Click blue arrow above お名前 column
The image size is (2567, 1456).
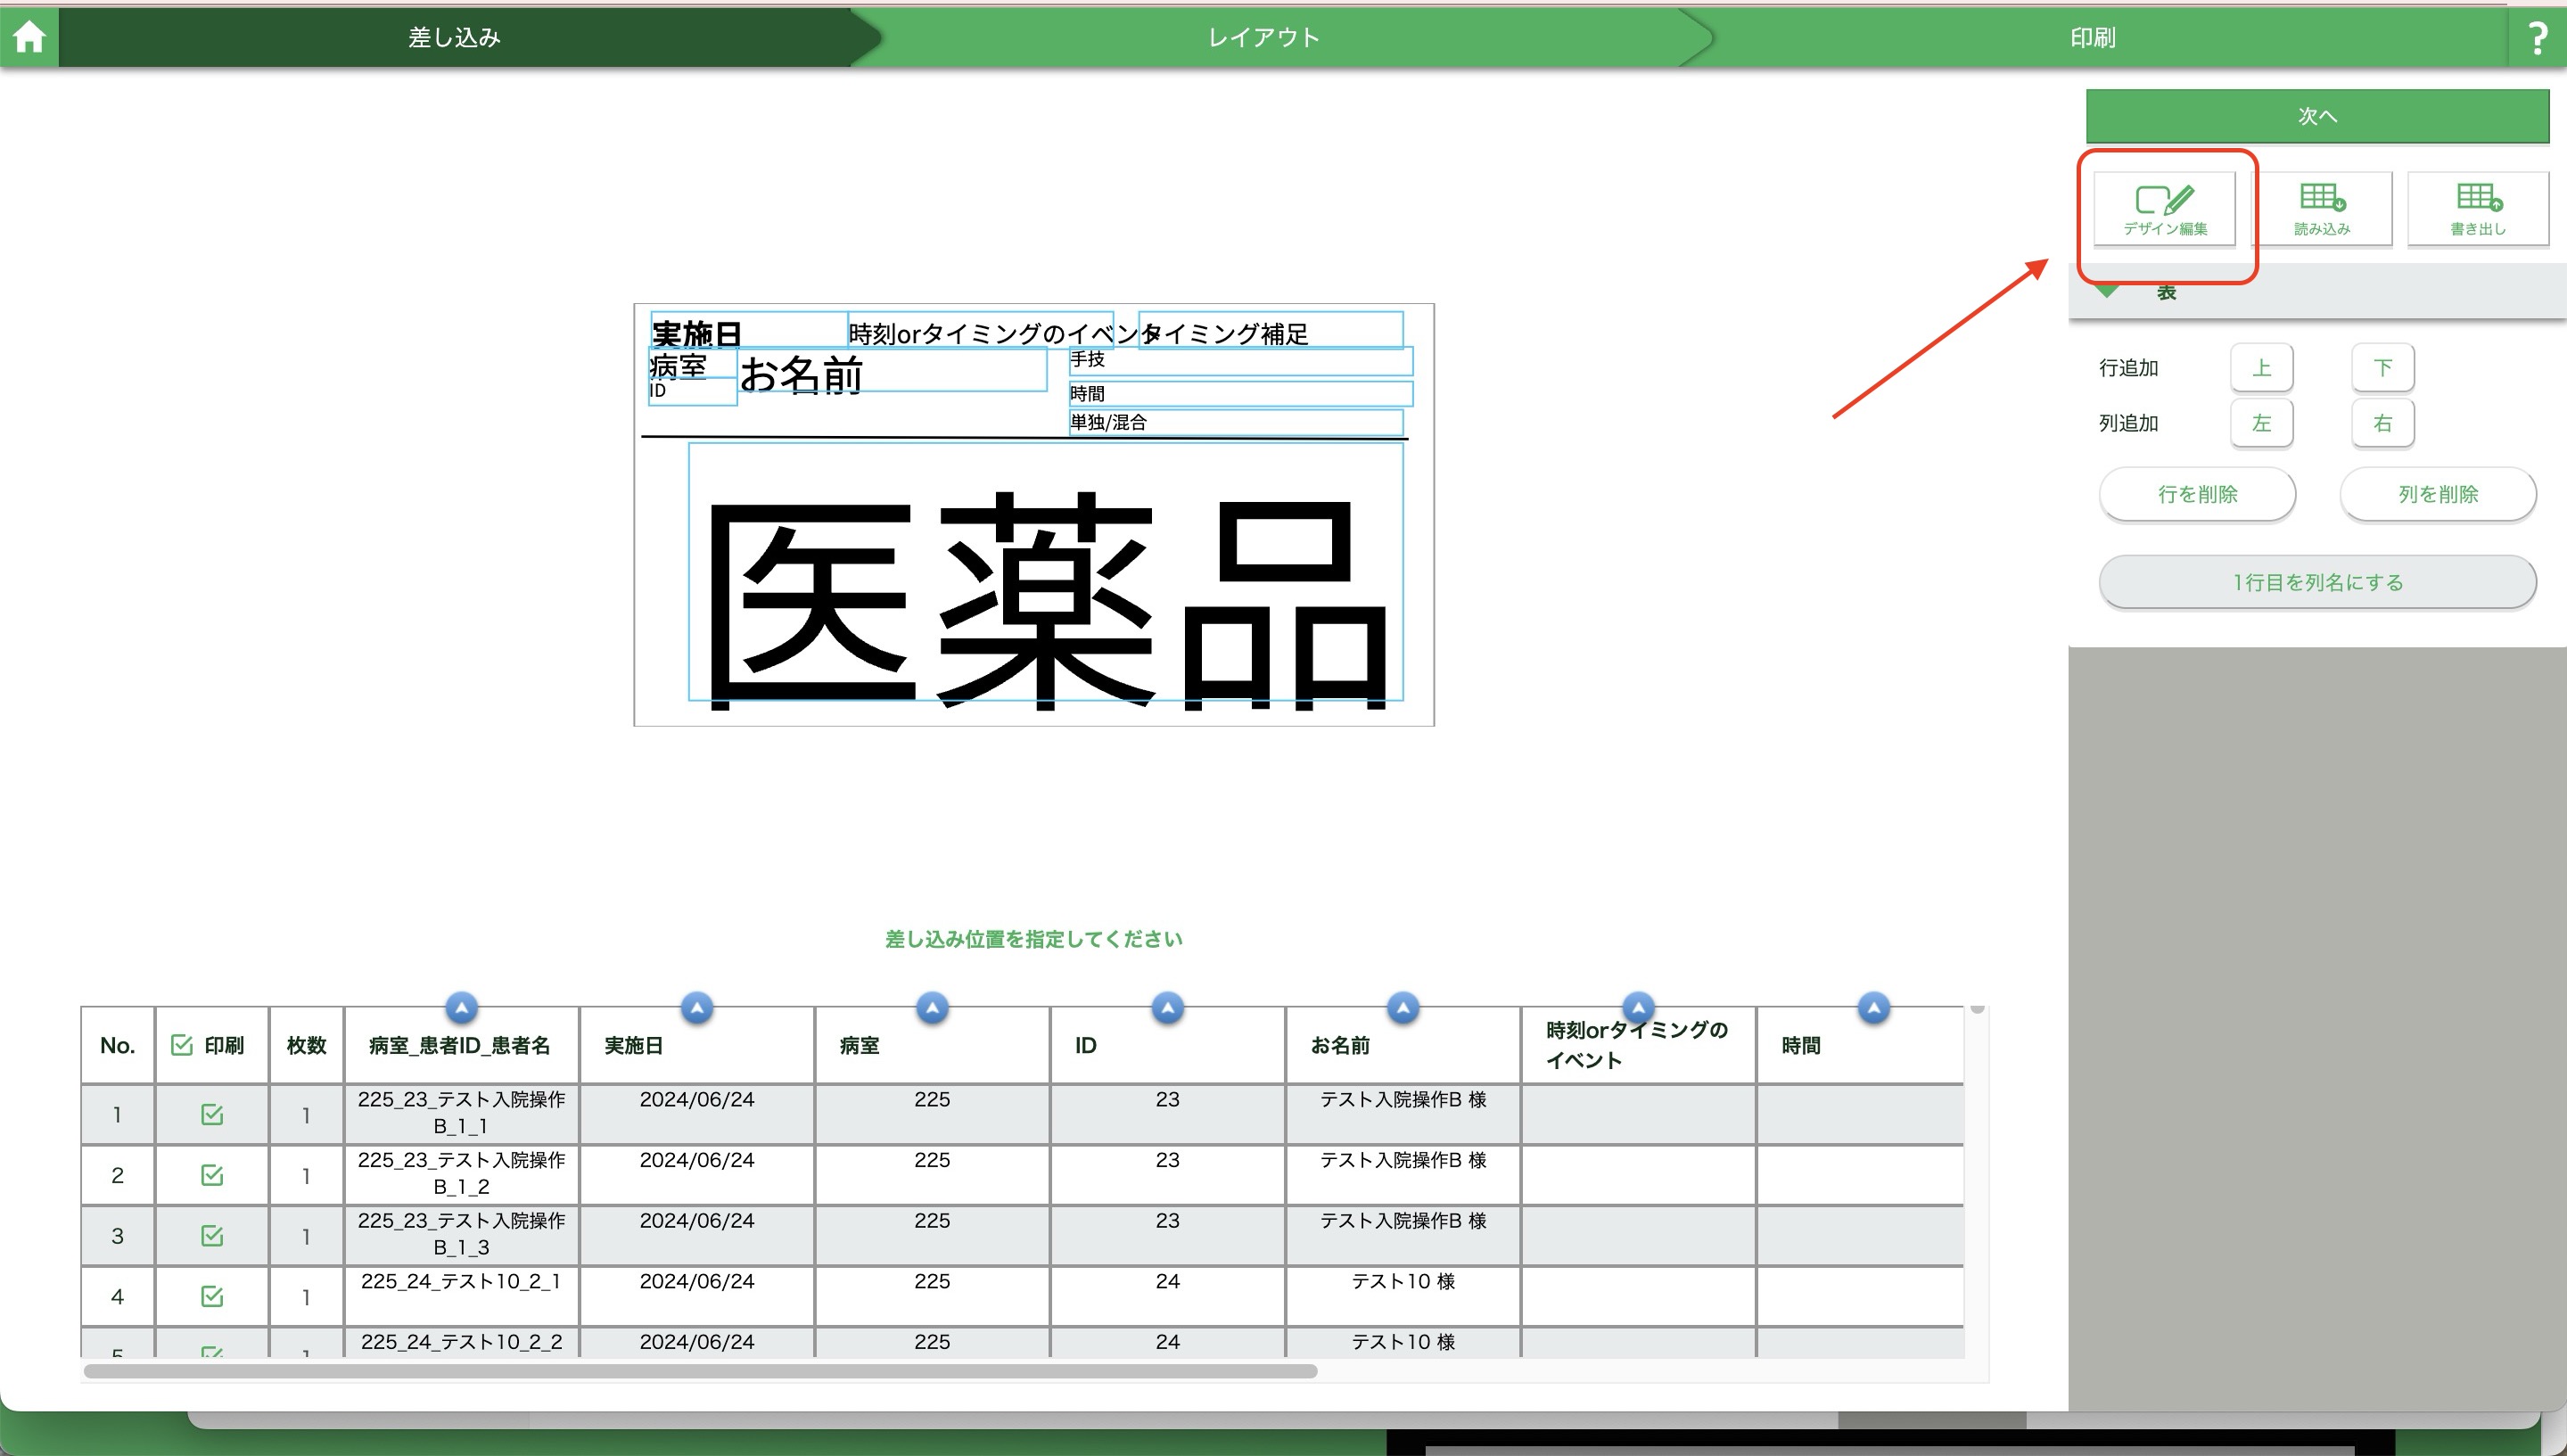pyautogui.click(x=1403, y=1007)
